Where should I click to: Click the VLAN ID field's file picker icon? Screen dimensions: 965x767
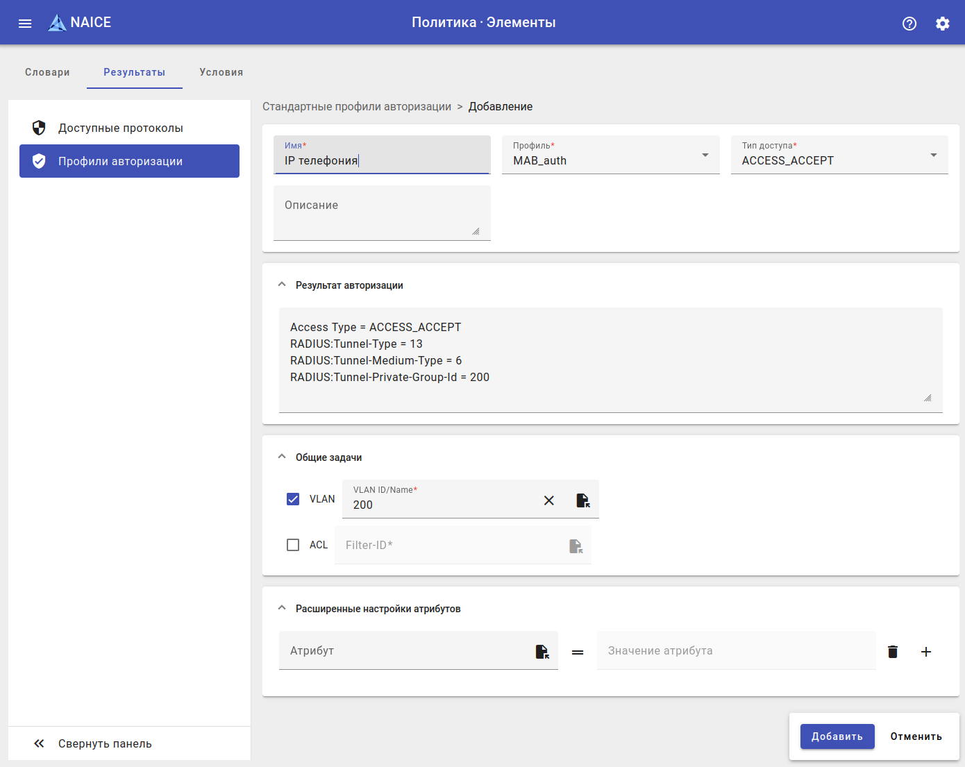[582, 500]
